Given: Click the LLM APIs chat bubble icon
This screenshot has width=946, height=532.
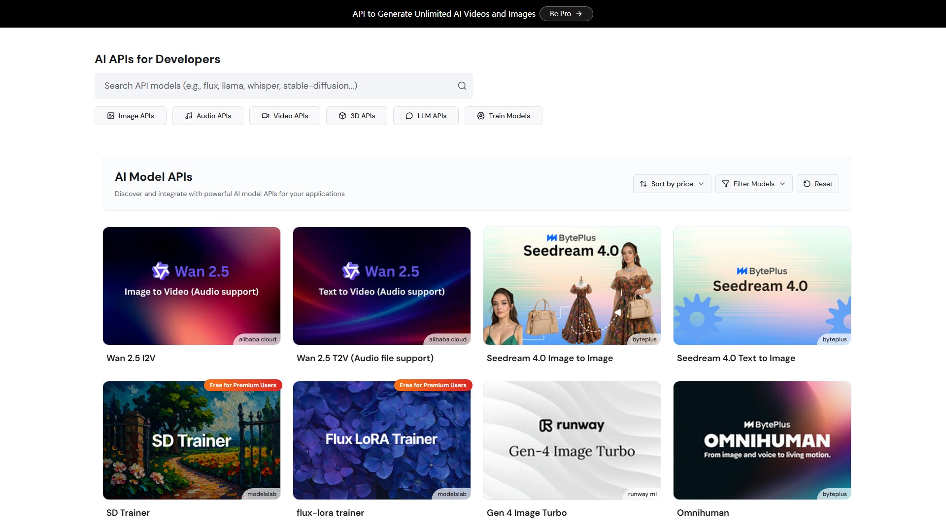Looking at the screenshot, I should click(409, 116).
